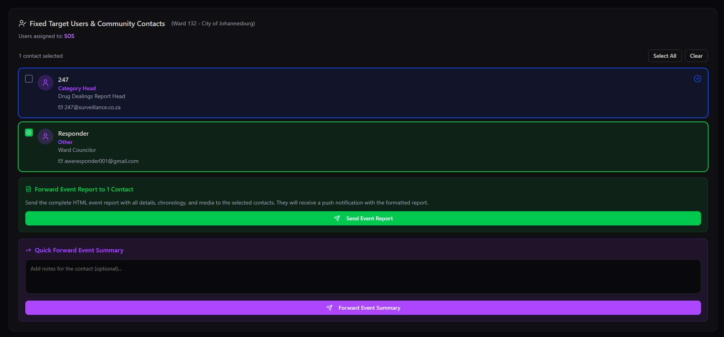Click the forward arrow icon beside Quick Forward Event Summary
Screen dimensions: 724x337
pos(28,250)
